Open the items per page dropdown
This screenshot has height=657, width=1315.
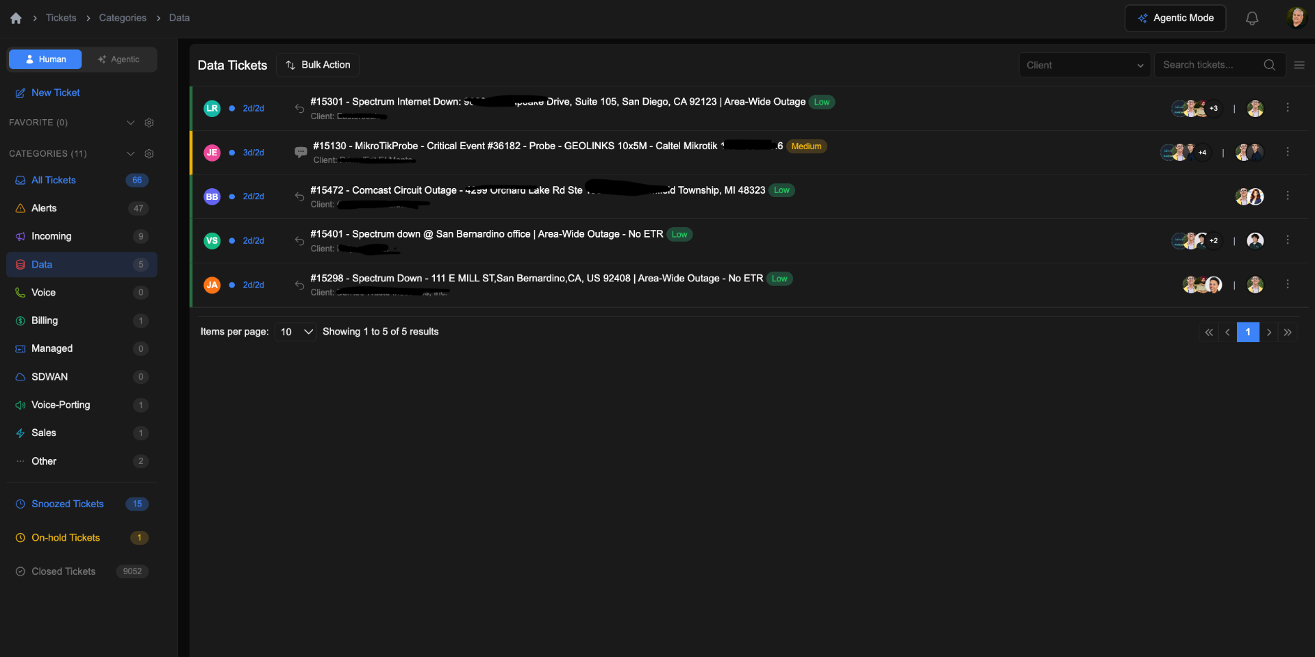pos(295,331)
